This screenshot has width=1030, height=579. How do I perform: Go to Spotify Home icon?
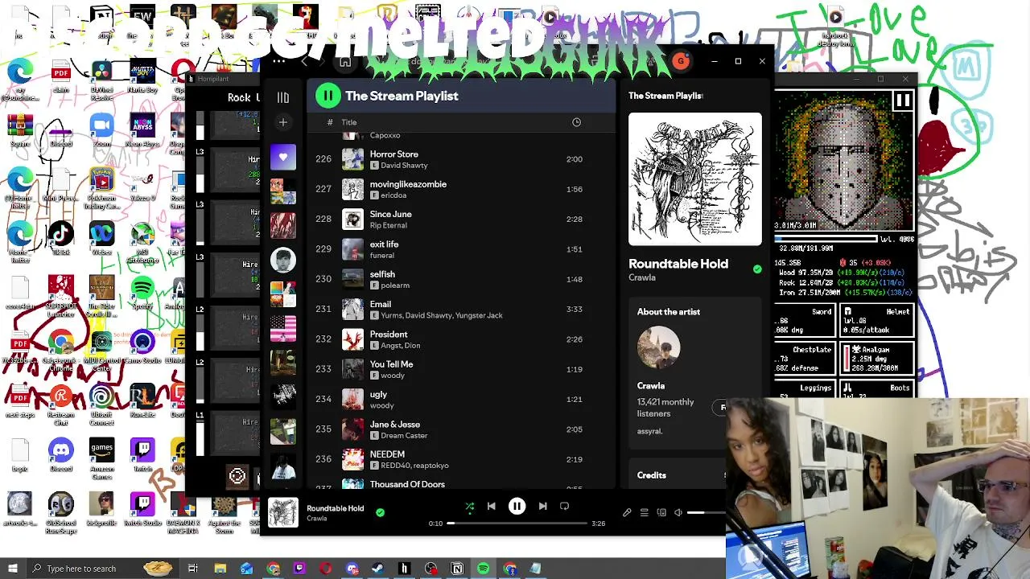tap(344, 62)
